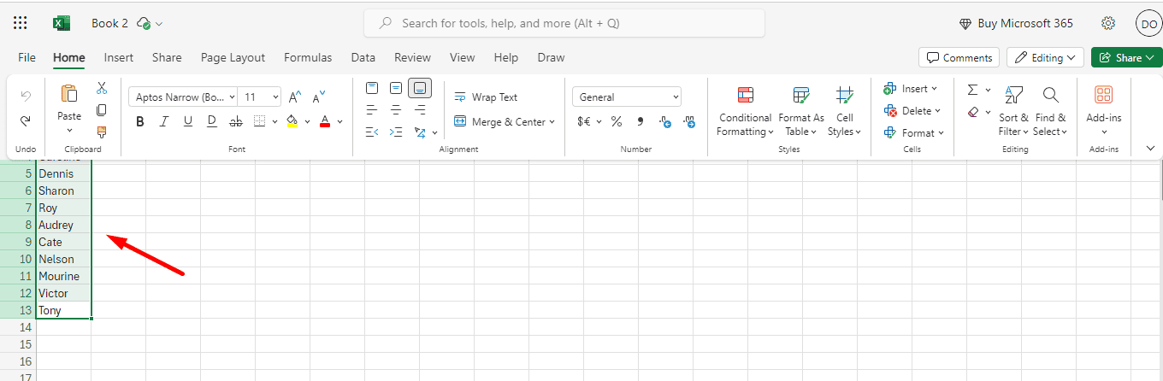Open the Add-ins menu
Image resolution: width=1163 pixels, height=381 pixels.
[1103, 110]
